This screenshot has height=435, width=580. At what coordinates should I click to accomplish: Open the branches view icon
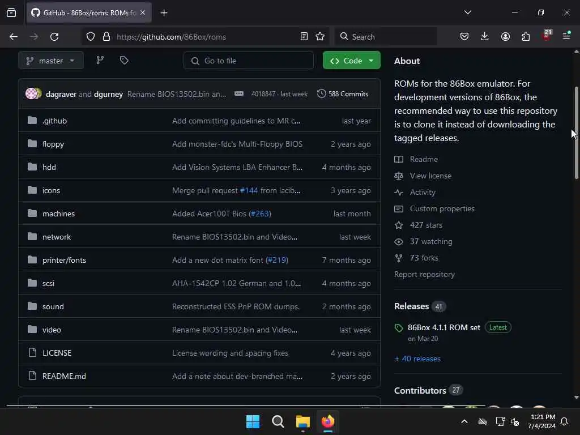pos(100,60)
